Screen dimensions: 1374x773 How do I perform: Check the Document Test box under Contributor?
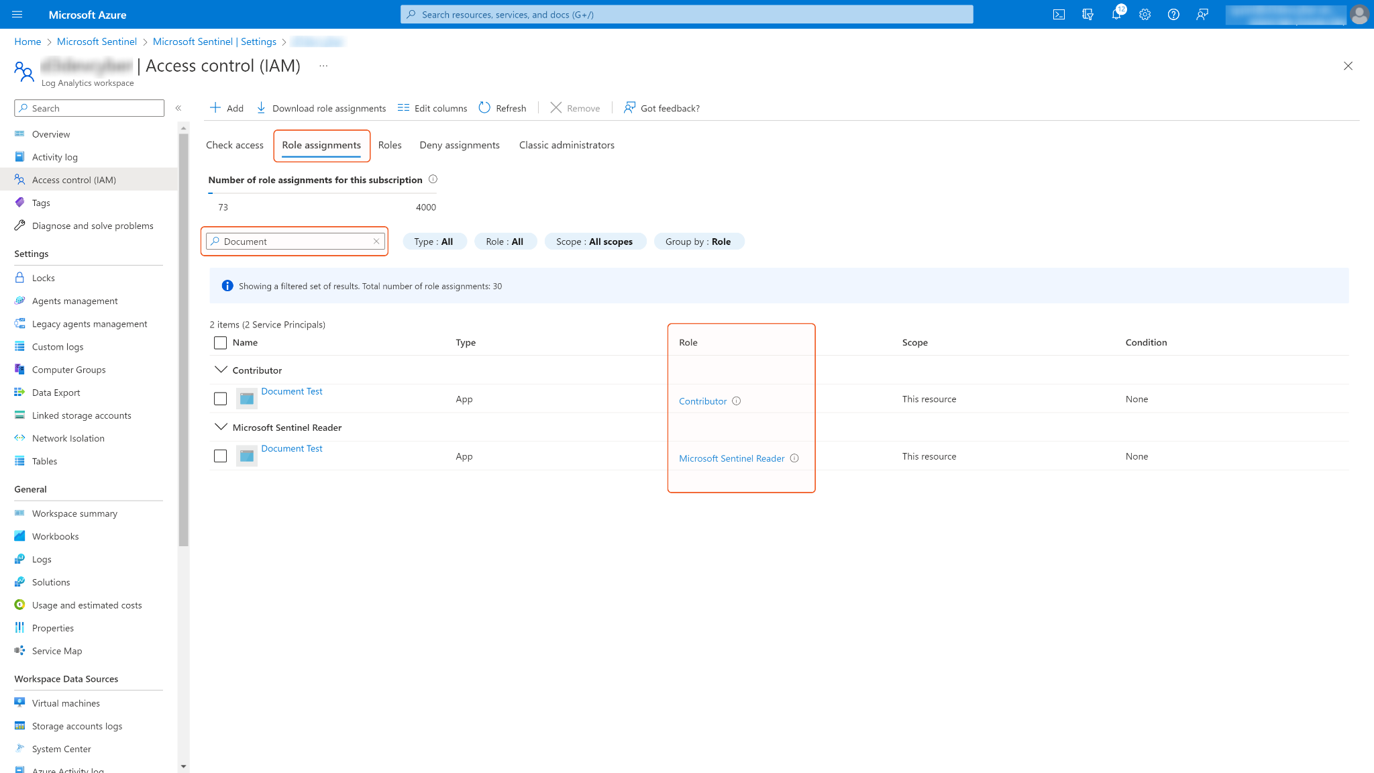[x=220, y=399]
